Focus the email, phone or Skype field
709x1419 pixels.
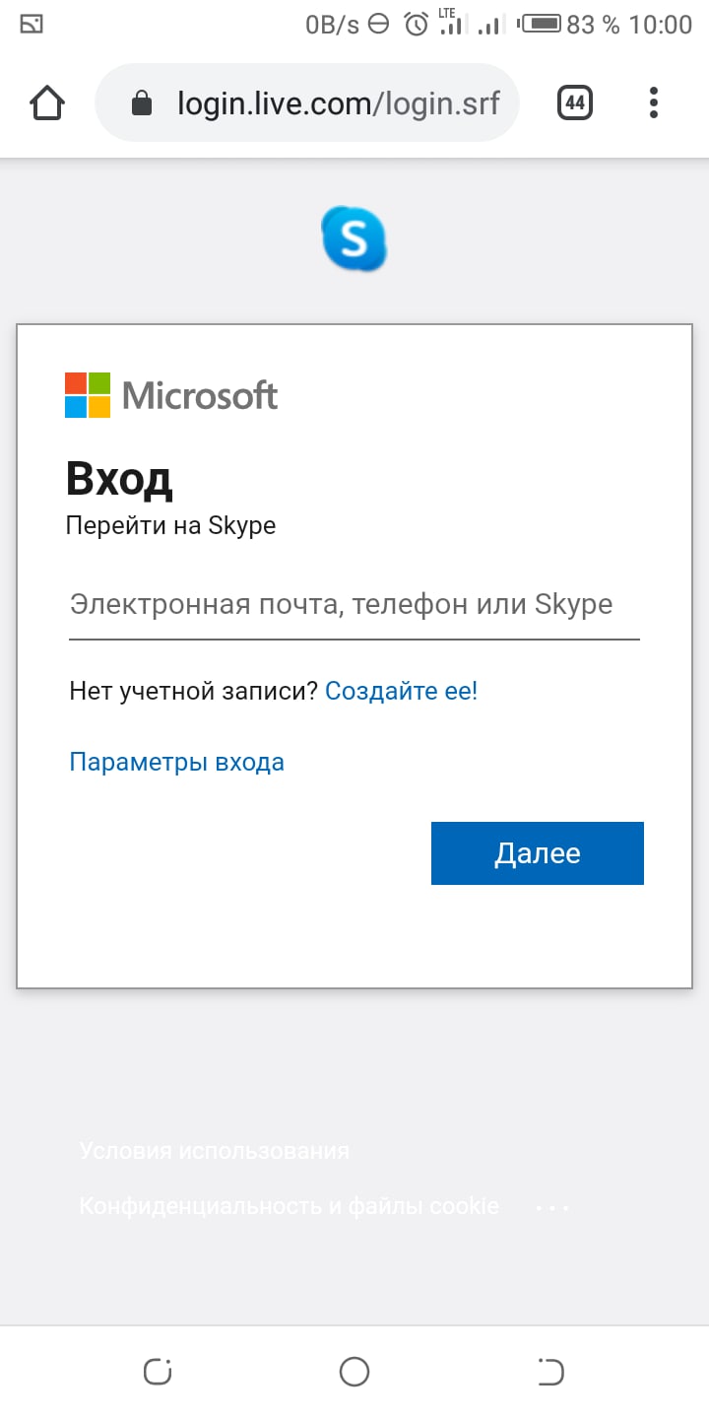354,605
